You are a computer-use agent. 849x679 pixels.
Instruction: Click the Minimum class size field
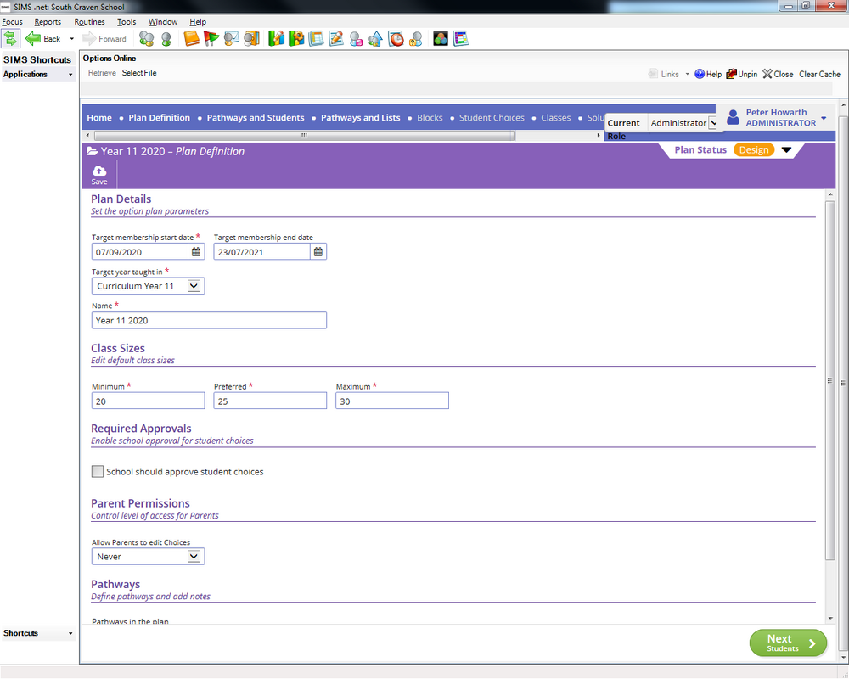(148, 401)
